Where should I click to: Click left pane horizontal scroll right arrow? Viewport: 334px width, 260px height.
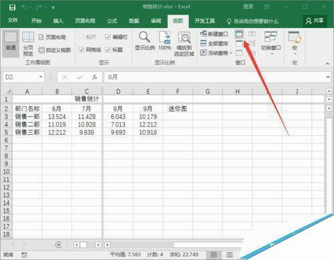[98, 245]
